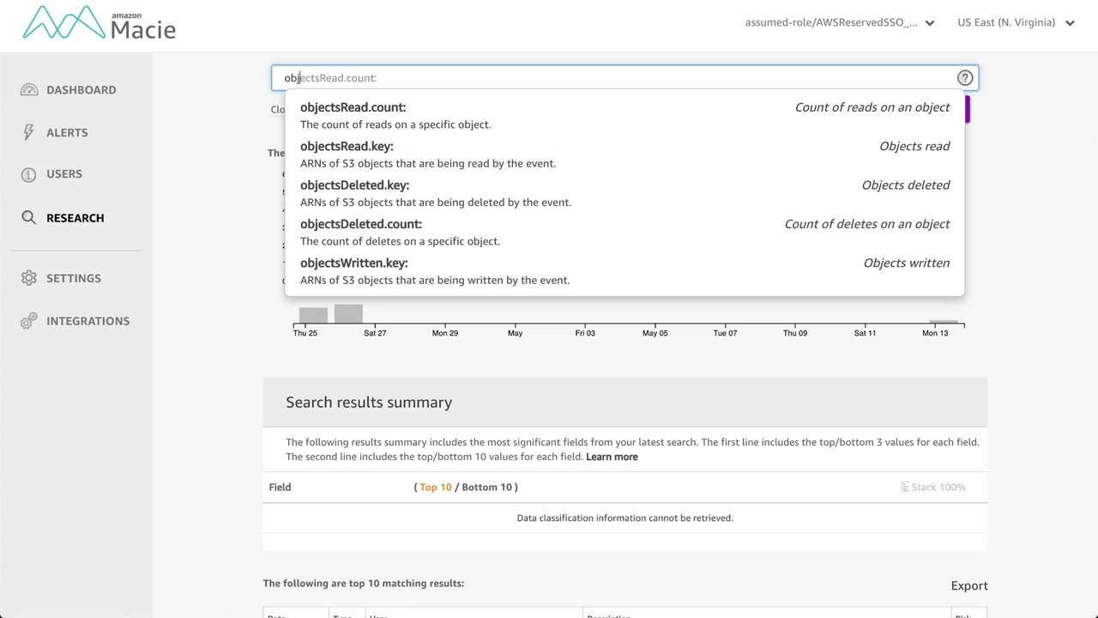Toggle the Stack 100% chart option
This screenshot has height=618, width=1098.
pyautogui.click(x=932, y=488)
